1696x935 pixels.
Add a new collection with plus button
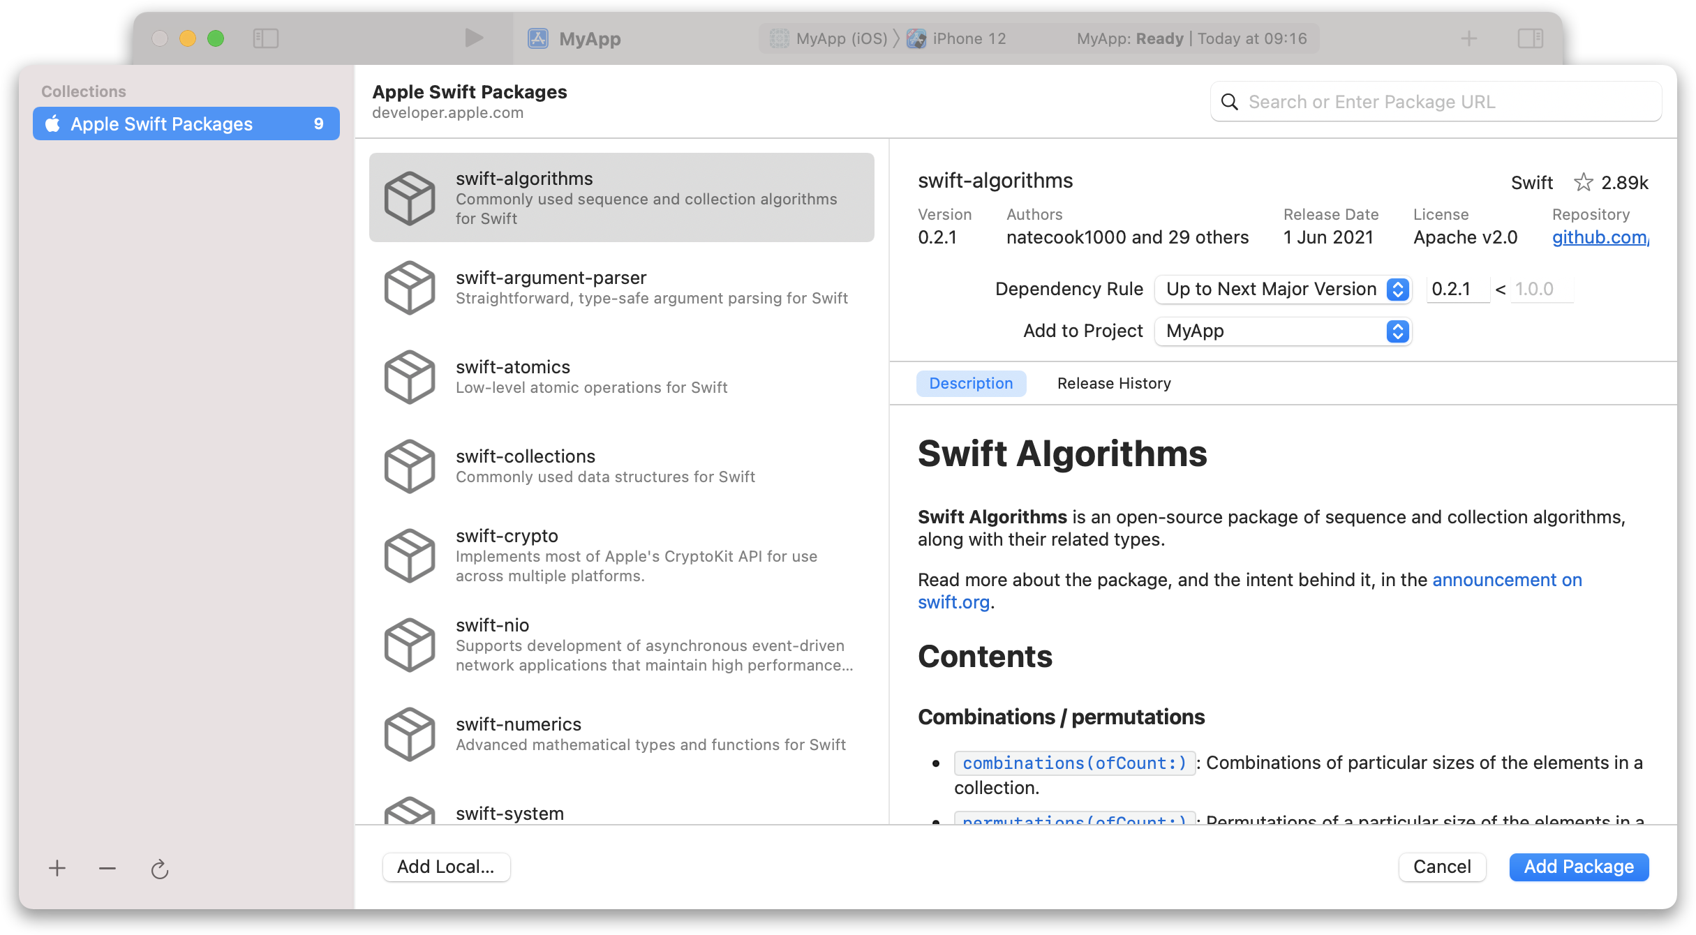pyautogui.click(x=57, y=868)
